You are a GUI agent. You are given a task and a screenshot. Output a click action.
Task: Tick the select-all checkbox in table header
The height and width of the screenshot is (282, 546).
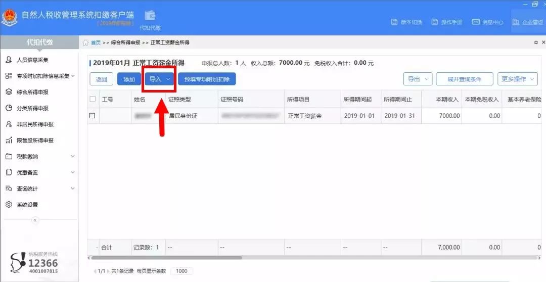tap(93, 99)
